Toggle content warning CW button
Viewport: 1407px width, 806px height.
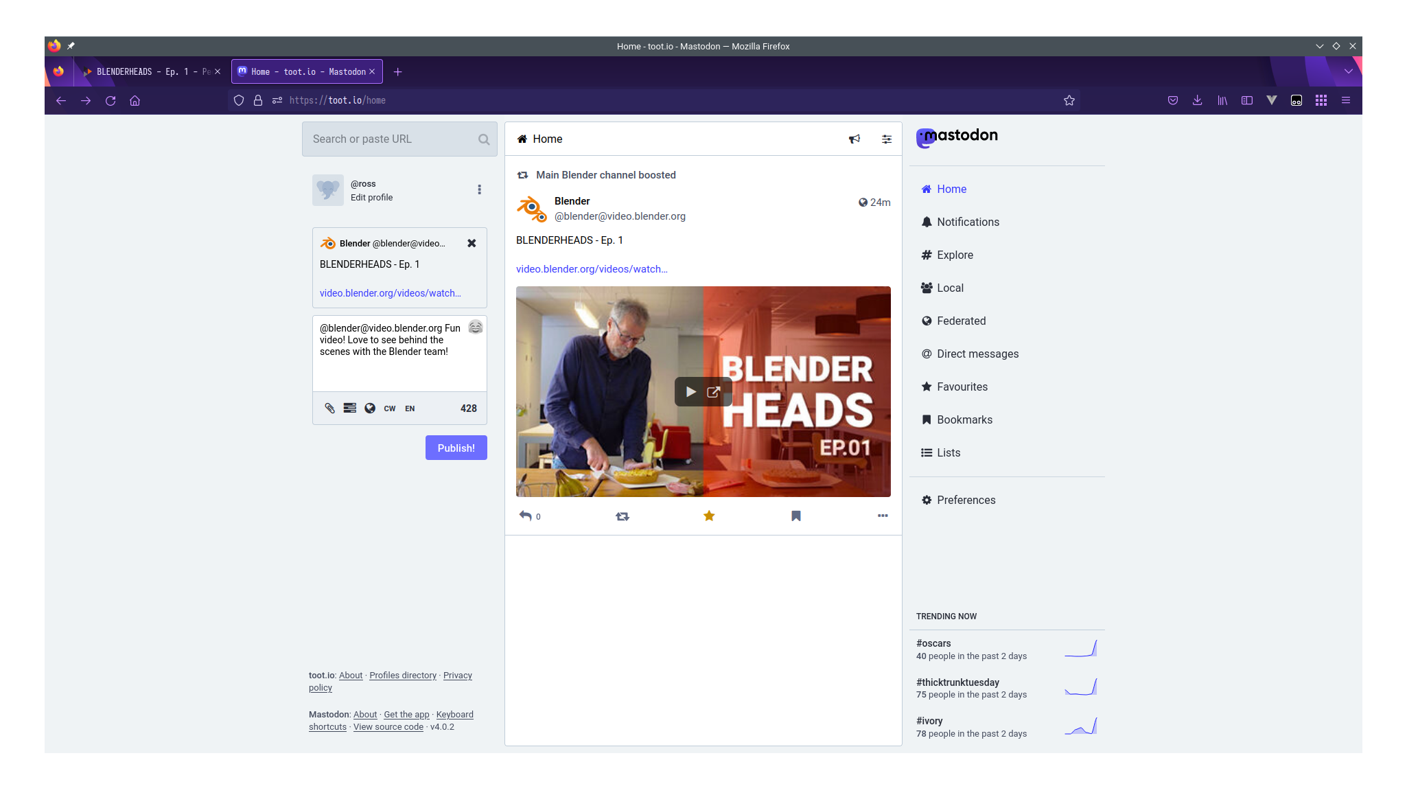pyautogui.click(x=390, y=408)
